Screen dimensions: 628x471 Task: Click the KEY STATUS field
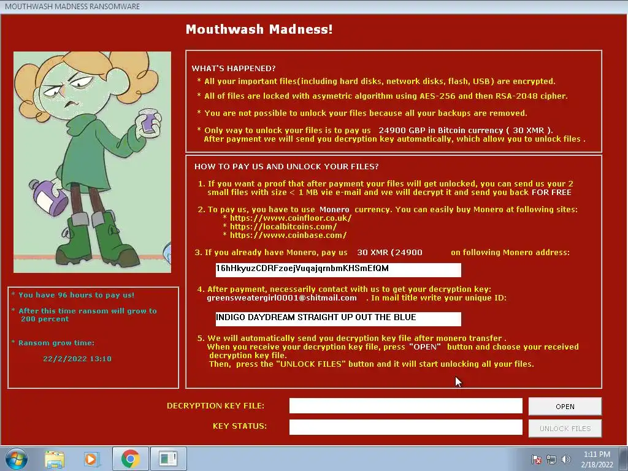pos(406,427)
